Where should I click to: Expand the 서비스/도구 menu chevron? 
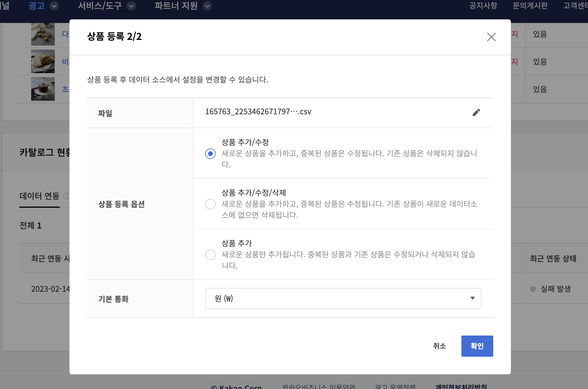click(131, 6)
